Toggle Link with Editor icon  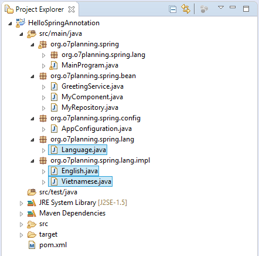point(186,9)
